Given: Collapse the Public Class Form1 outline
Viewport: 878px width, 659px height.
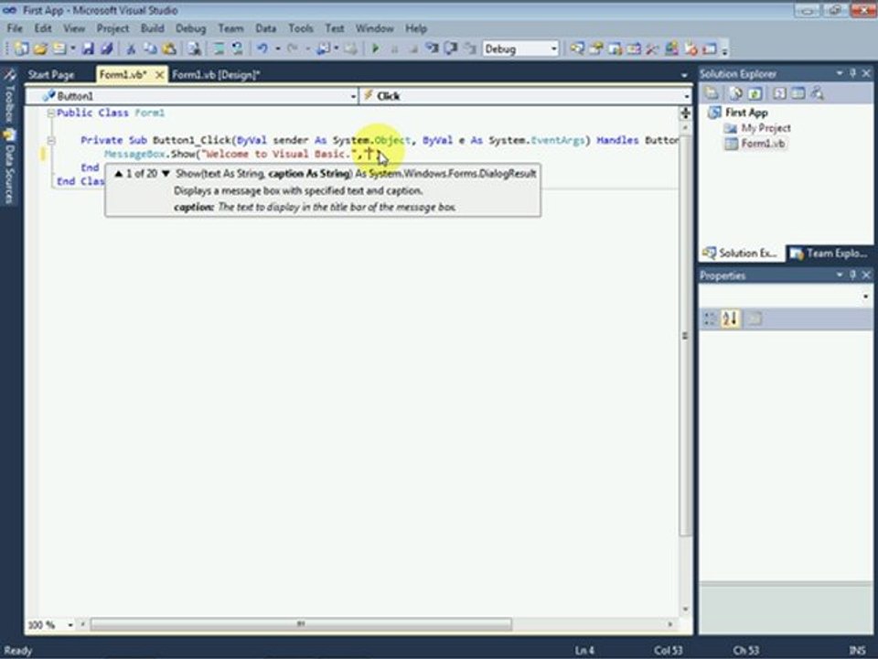Looking at the screenshot, I should (51, 113).
